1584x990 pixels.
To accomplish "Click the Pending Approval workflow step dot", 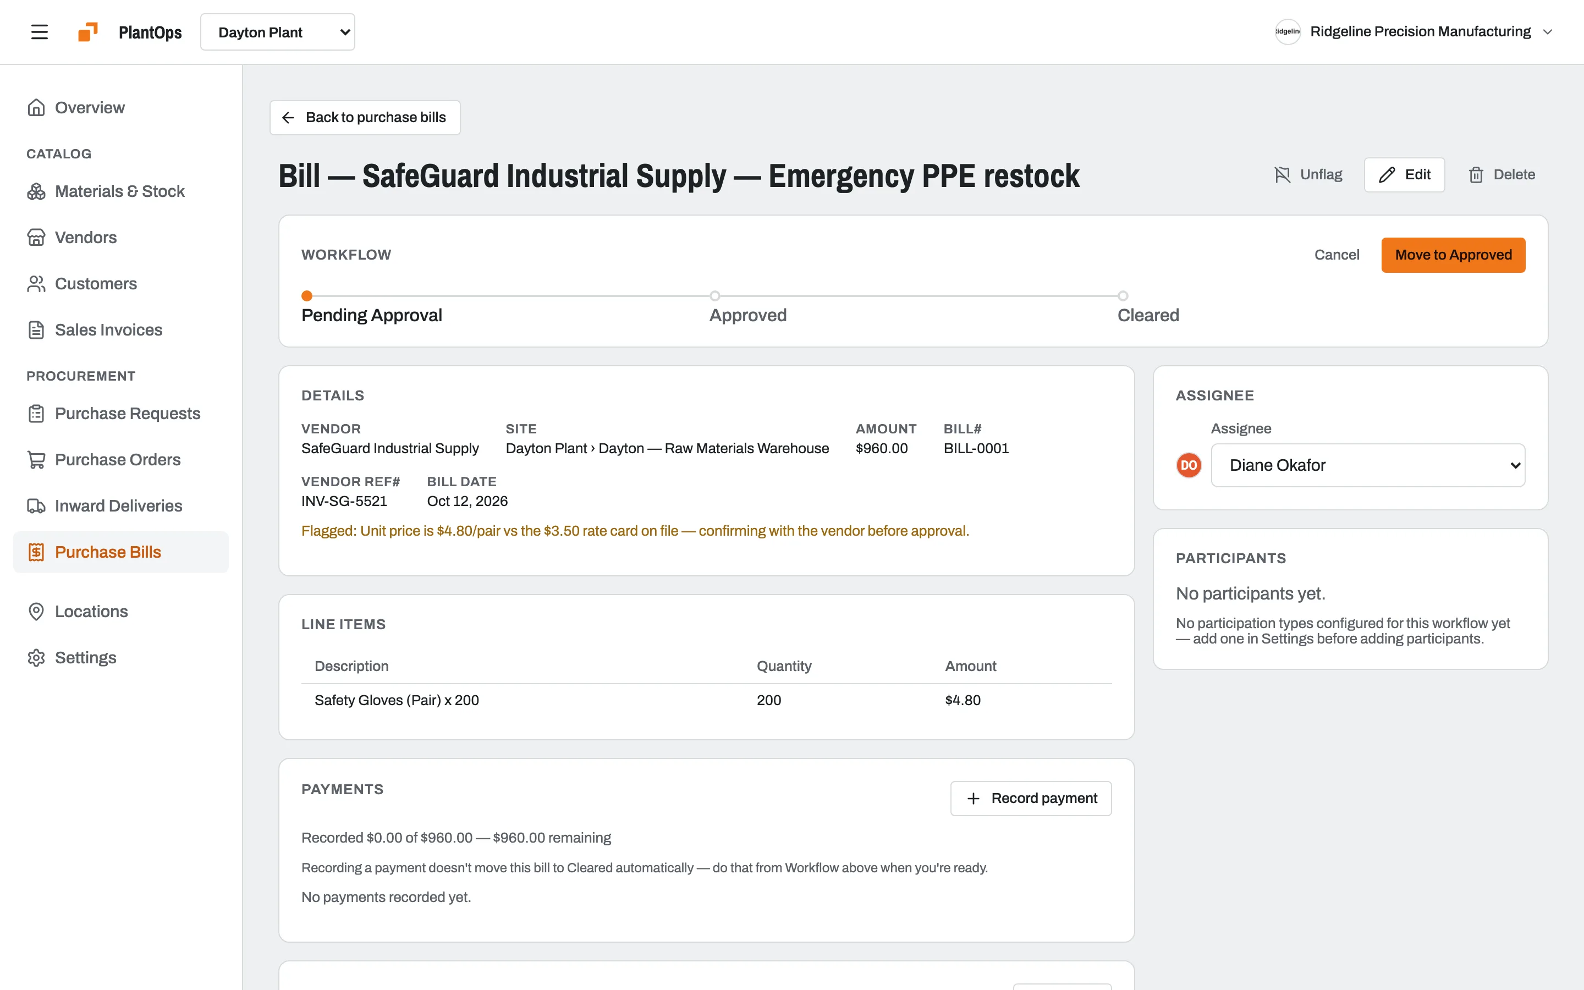I will click(306, 296).
